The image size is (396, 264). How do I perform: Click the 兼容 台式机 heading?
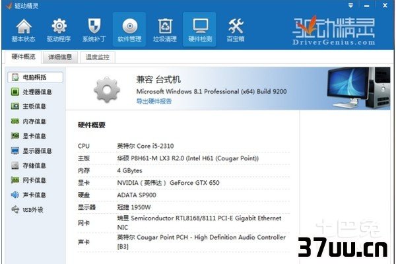tap(158, 80)
